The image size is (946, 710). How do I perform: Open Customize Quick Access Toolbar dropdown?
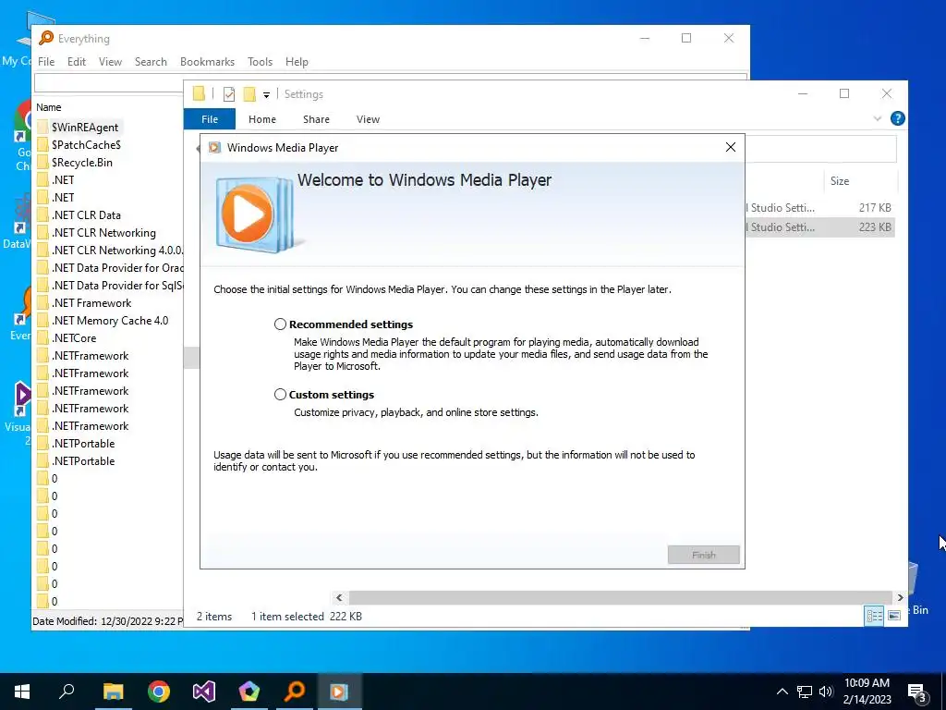pos(266,95)
